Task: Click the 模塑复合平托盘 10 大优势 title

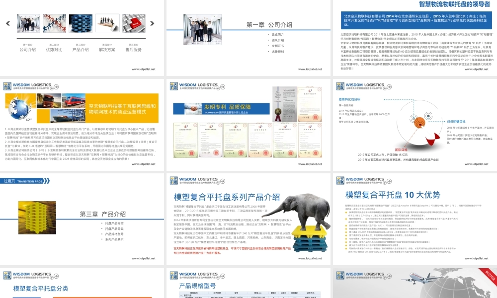Action: coord(393,195)
